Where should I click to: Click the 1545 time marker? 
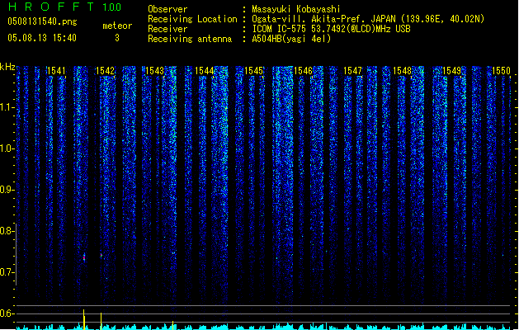click(253, 71)
